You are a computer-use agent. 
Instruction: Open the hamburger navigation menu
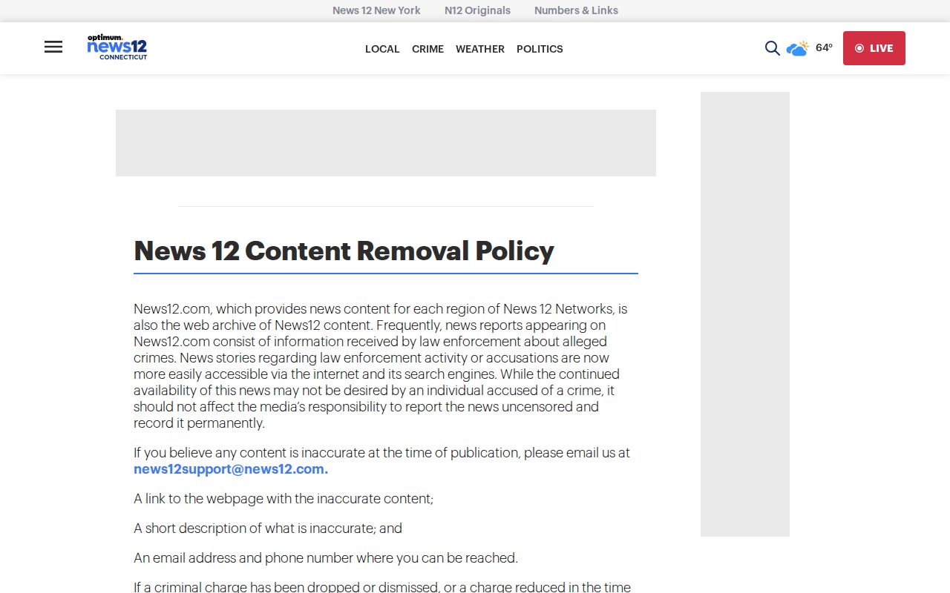click(53, 47)
